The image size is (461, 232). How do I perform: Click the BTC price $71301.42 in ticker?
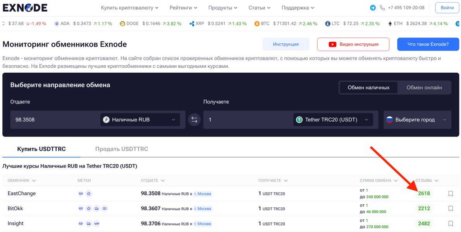[x=285, y=24]
